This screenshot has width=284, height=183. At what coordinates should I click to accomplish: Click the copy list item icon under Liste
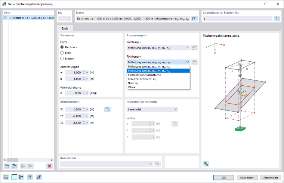click(14, 166)
